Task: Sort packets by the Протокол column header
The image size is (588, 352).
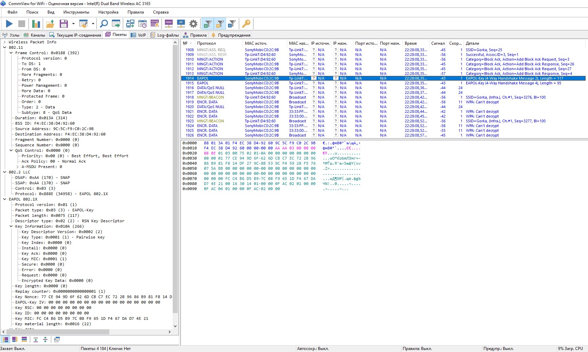Action: [x=206, y=43]
